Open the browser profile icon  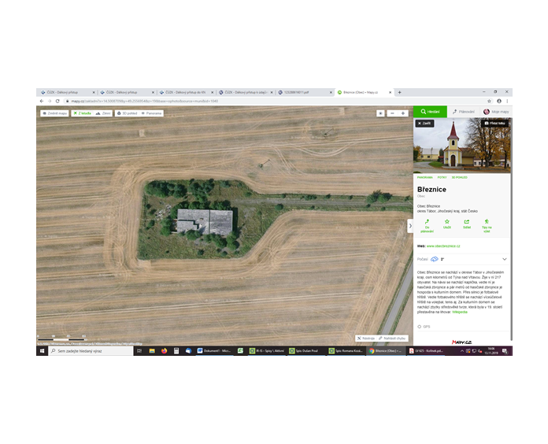(x=499, y=101)
